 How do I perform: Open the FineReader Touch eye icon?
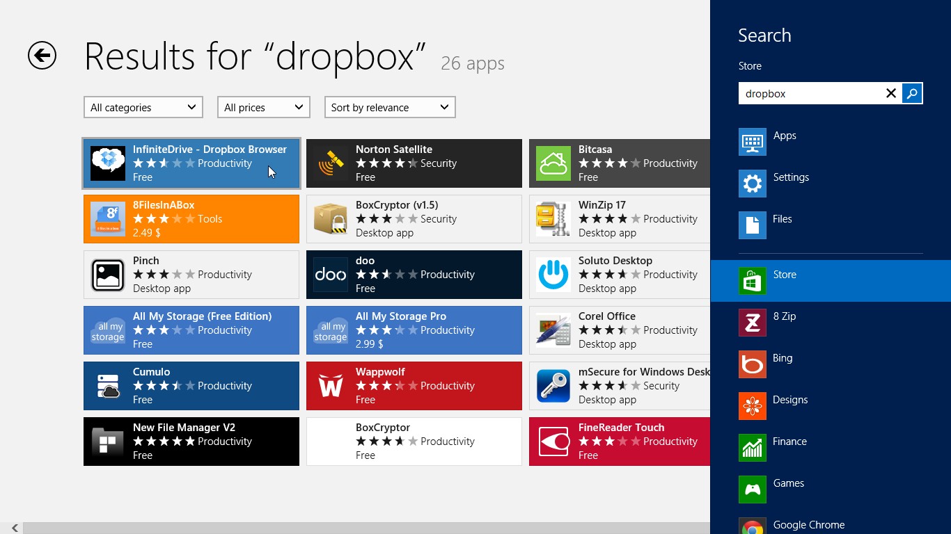pos(553,442)
